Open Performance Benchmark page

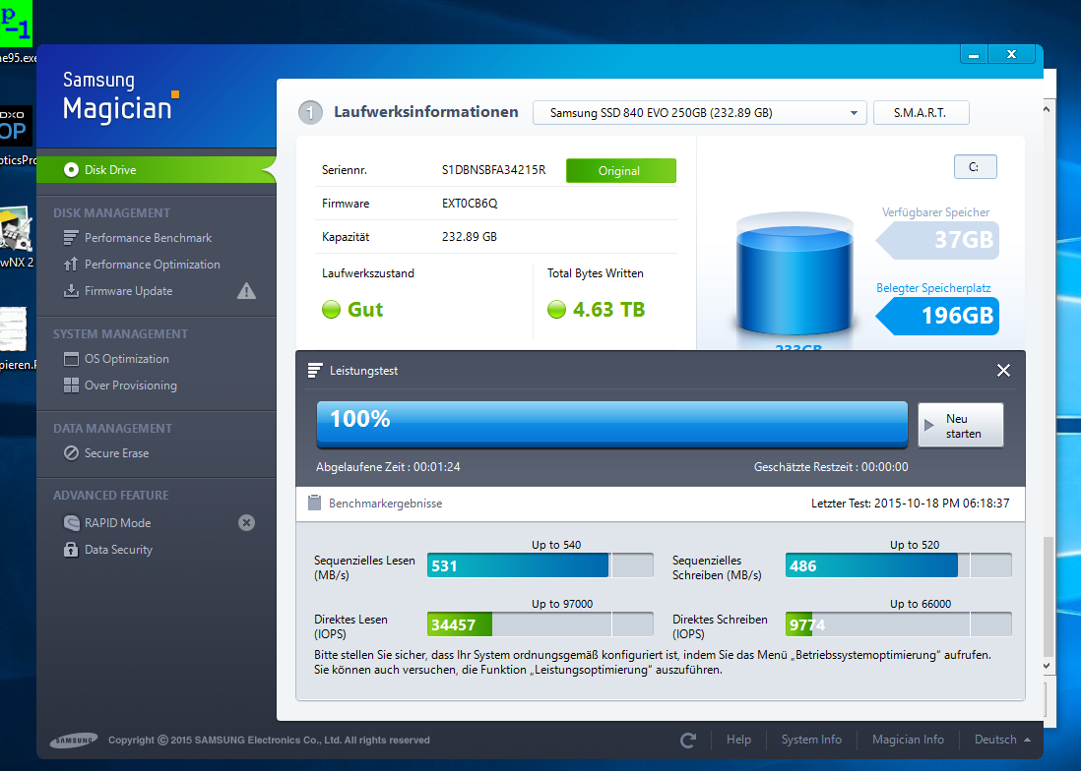[148, 238]
